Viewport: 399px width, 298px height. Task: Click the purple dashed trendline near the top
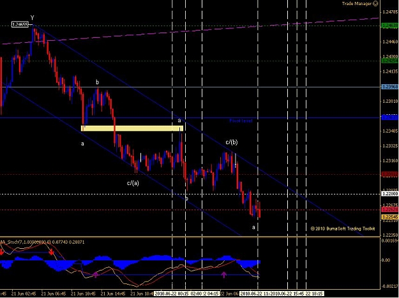pos(190,31)
